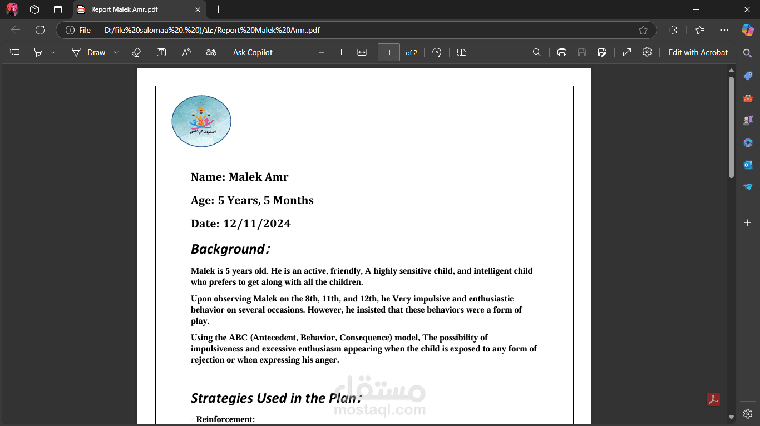Image resolution: width=760 pixels, height=426 pixels.
Task: Expand the Draw pen options dropdown
Action: 116,52
